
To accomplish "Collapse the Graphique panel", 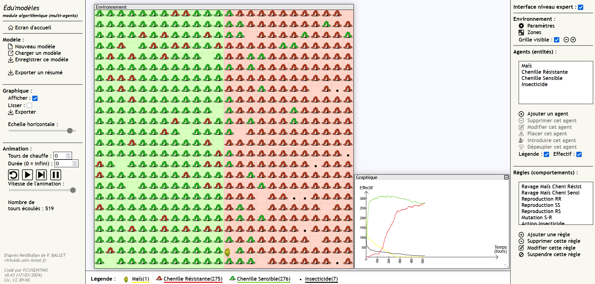I will [506, 177].
